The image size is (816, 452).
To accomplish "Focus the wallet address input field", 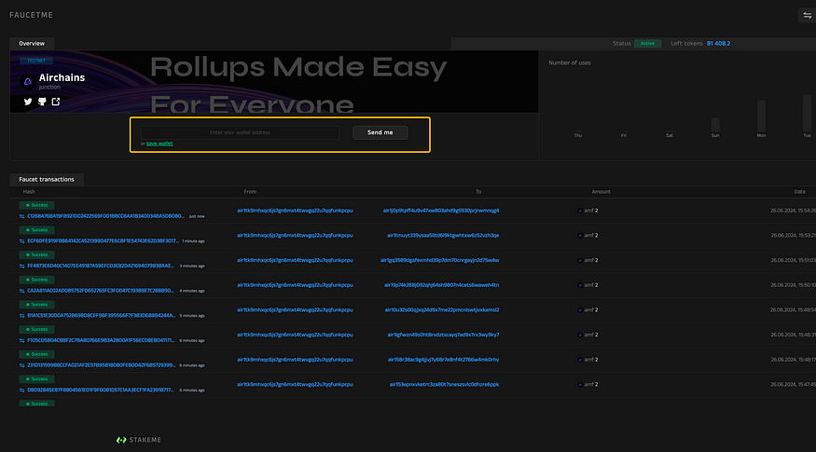I will pyautogui.click(x=240, y=132).
